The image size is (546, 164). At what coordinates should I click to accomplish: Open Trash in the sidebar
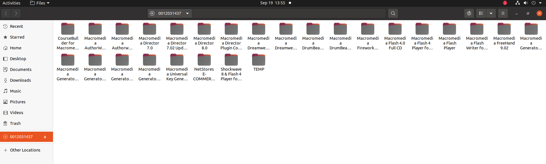click(26, 123)
